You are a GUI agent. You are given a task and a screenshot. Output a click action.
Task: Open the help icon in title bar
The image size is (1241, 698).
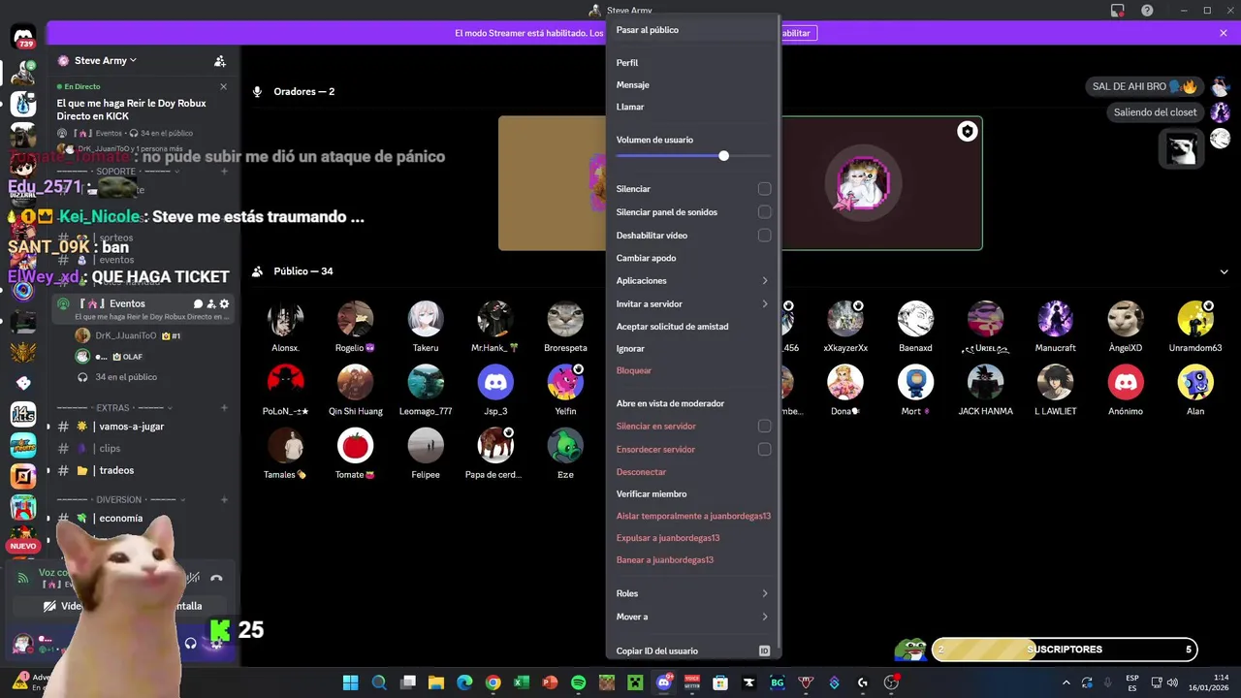point(1147,11)
